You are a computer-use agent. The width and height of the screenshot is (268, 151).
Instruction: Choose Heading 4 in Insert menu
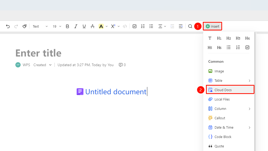[247, 38]
